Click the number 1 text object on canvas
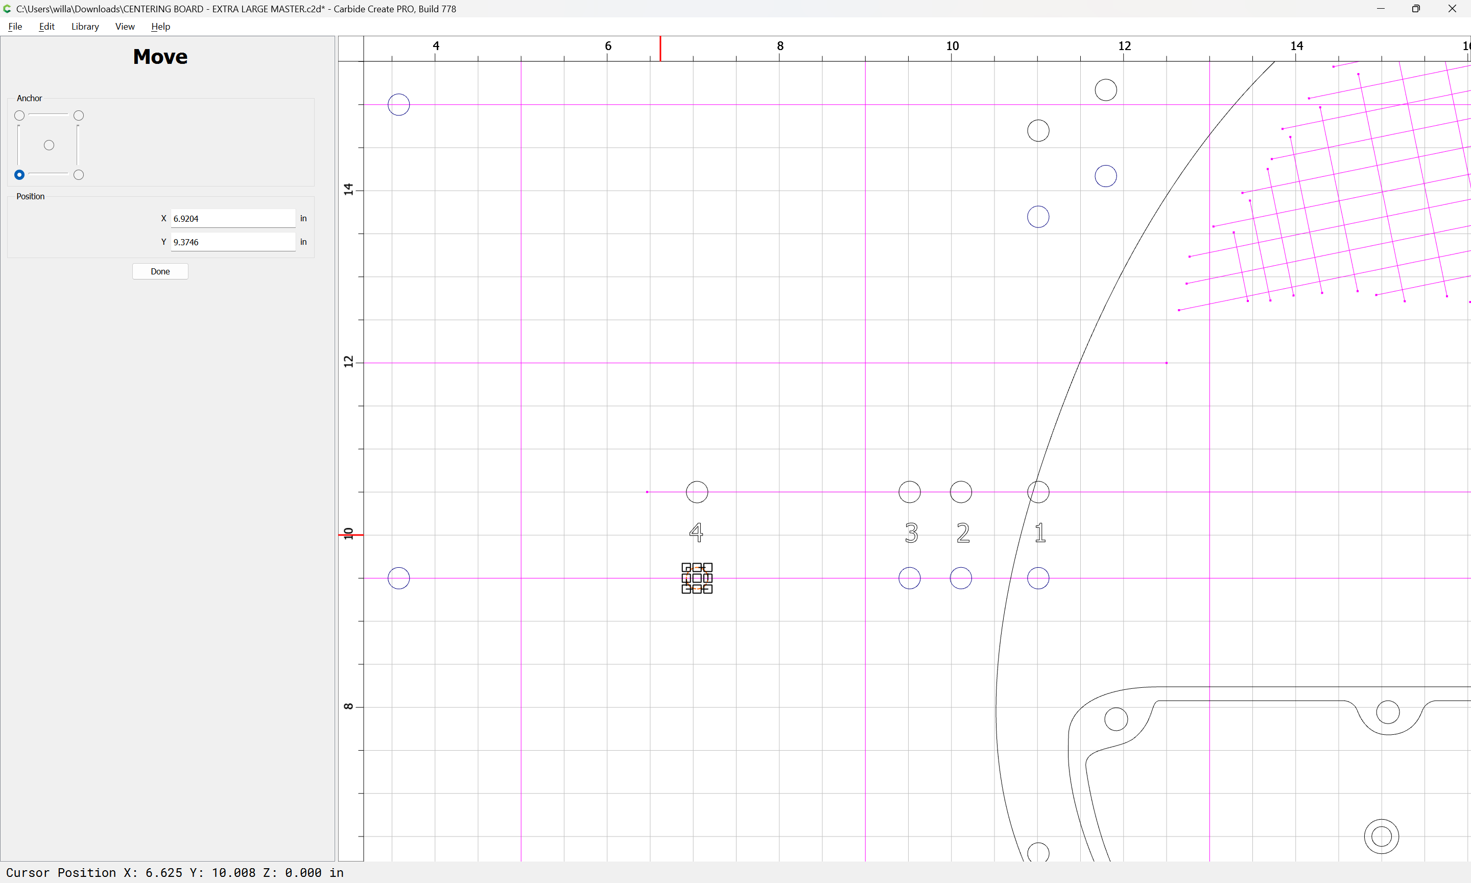The height and width of the screenshot is (883, 1471). click(x=1040, y=532)
